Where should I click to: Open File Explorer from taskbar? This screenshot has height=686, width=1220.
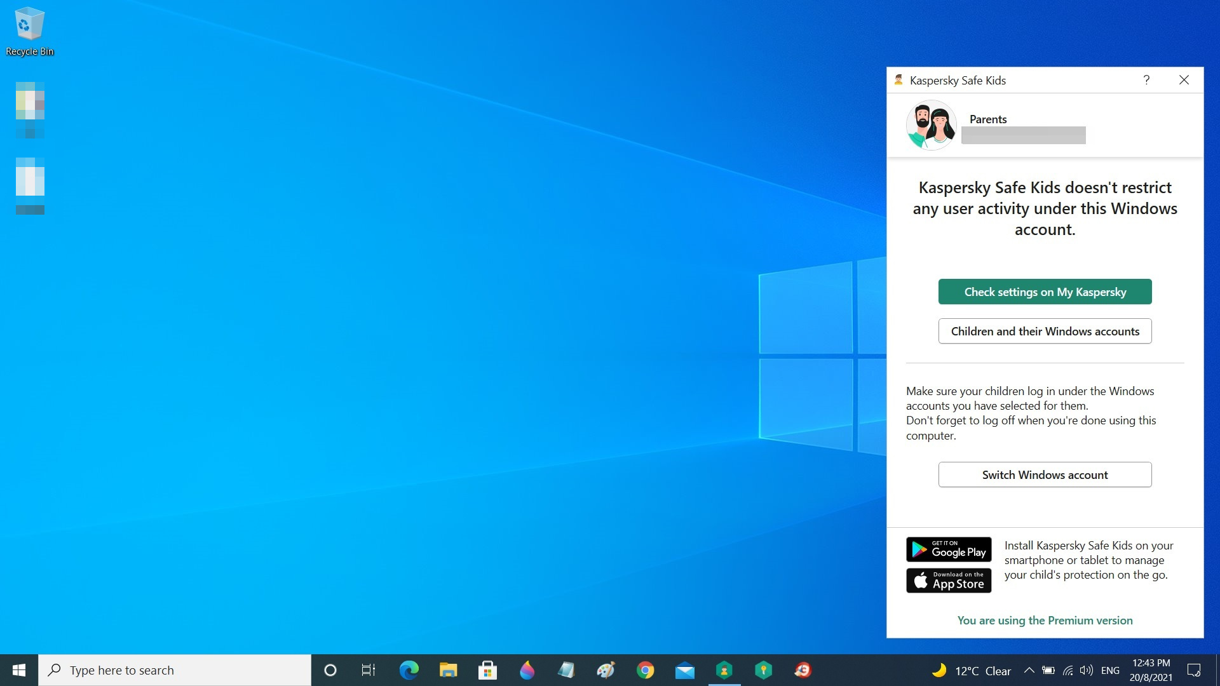coord(448,670)
